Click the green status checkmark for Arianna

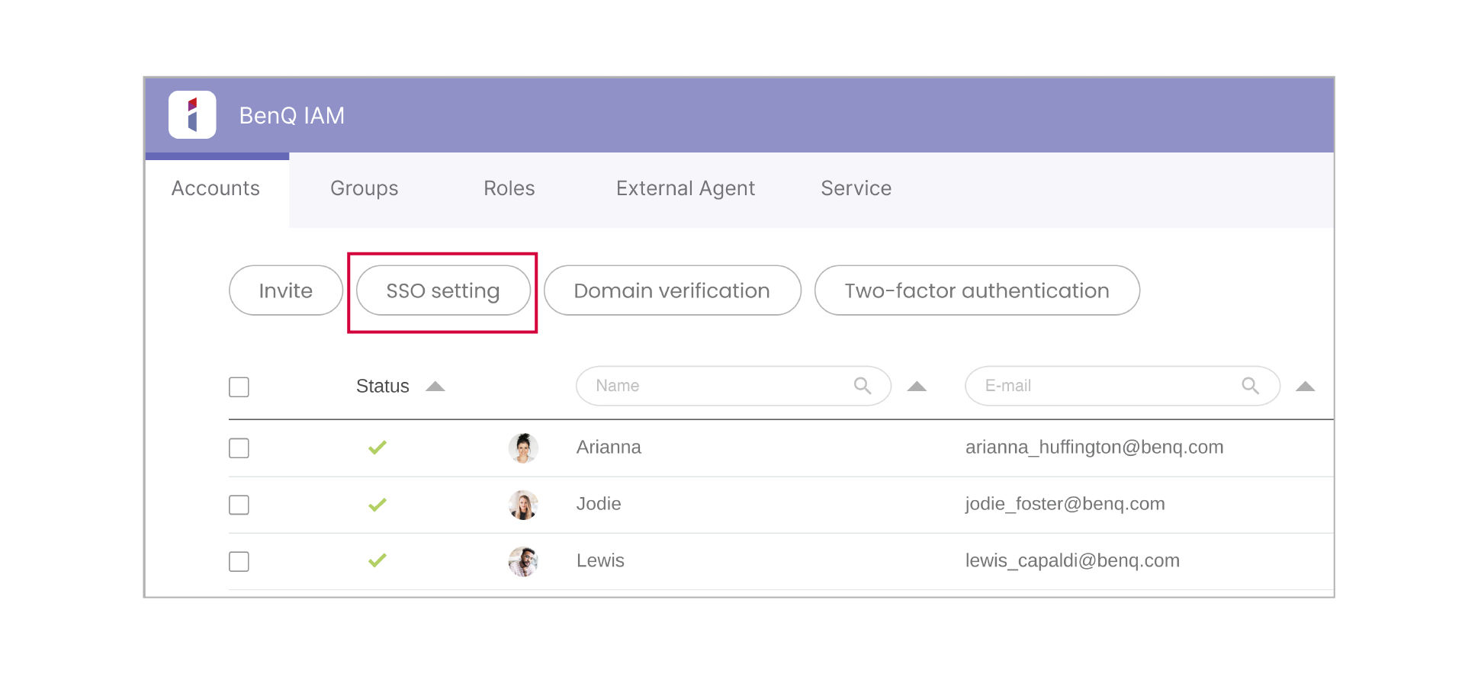coord(377,448)
